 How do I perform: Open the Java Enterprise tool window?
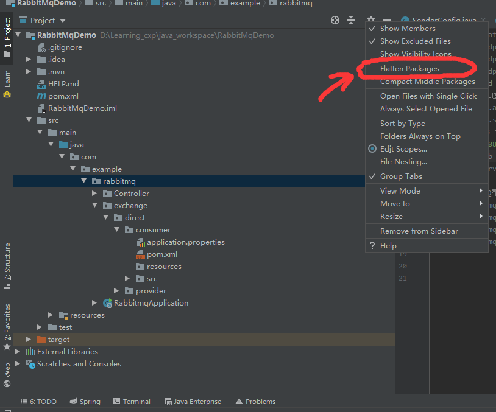(x=193, y=402)
